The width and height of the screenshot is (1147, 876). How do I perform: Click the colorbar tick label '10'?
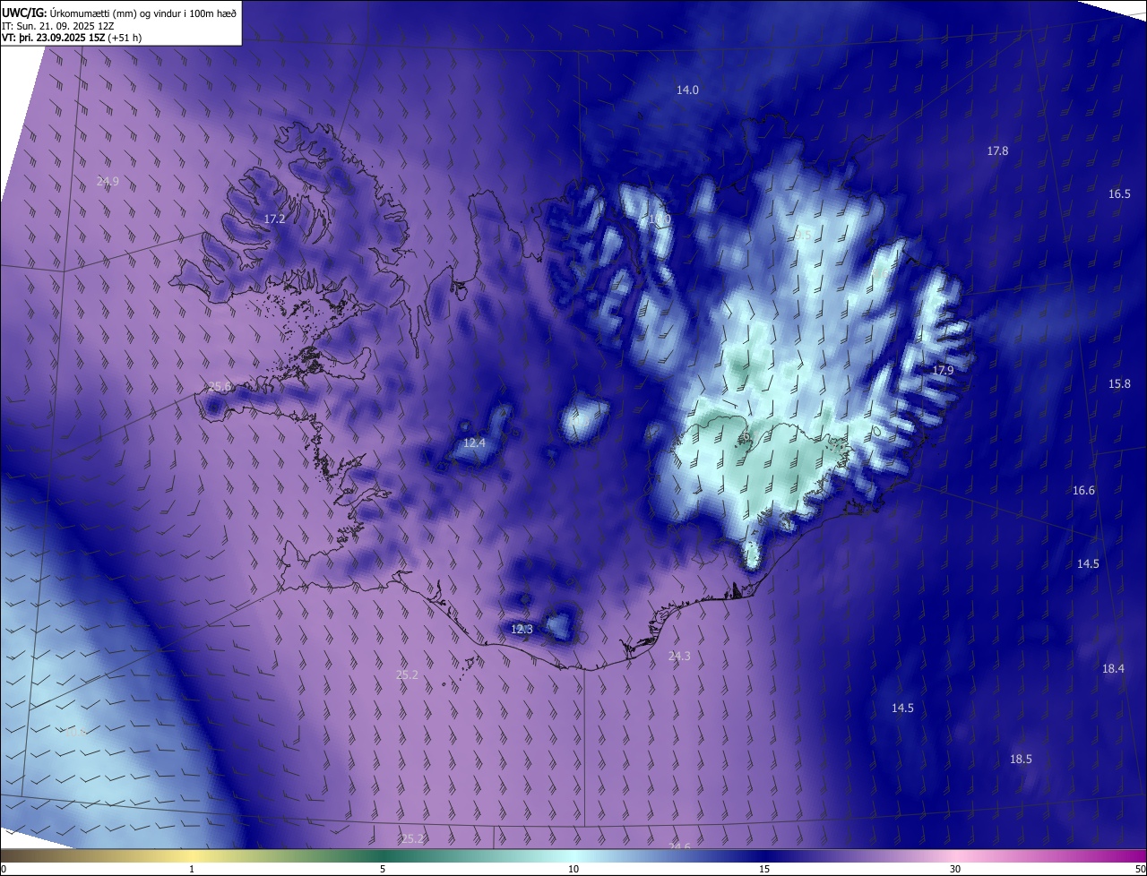[573, 869]
